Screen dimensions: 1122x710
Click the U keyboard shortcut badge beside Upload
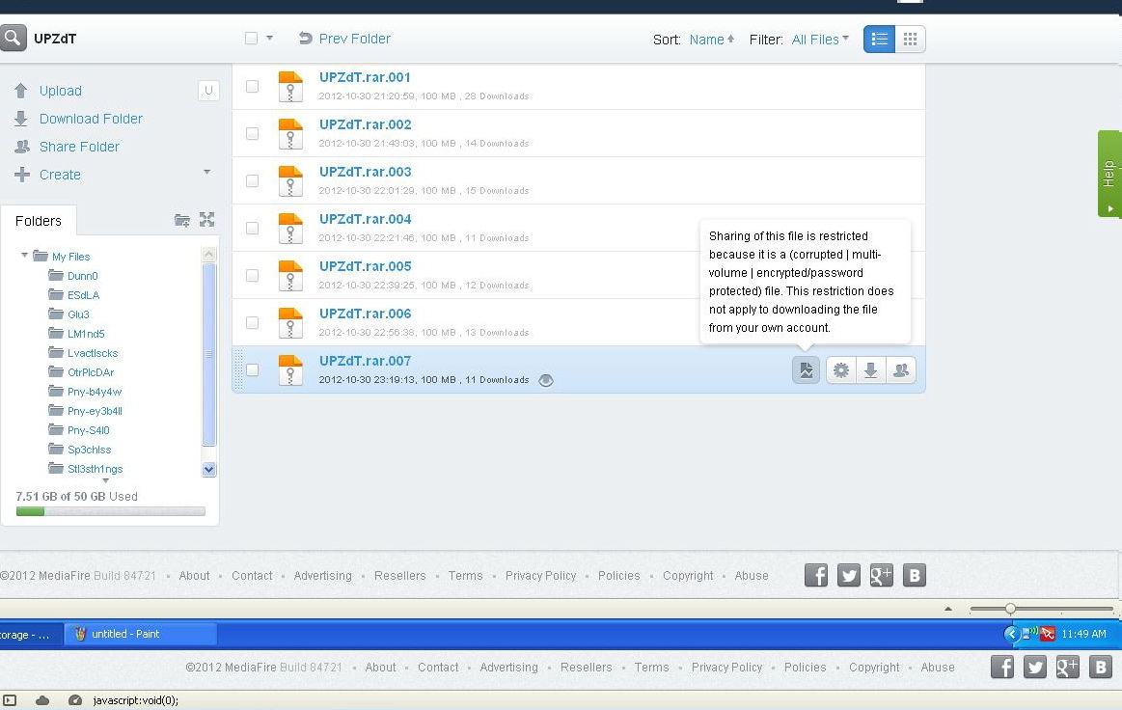pos(208,90)
